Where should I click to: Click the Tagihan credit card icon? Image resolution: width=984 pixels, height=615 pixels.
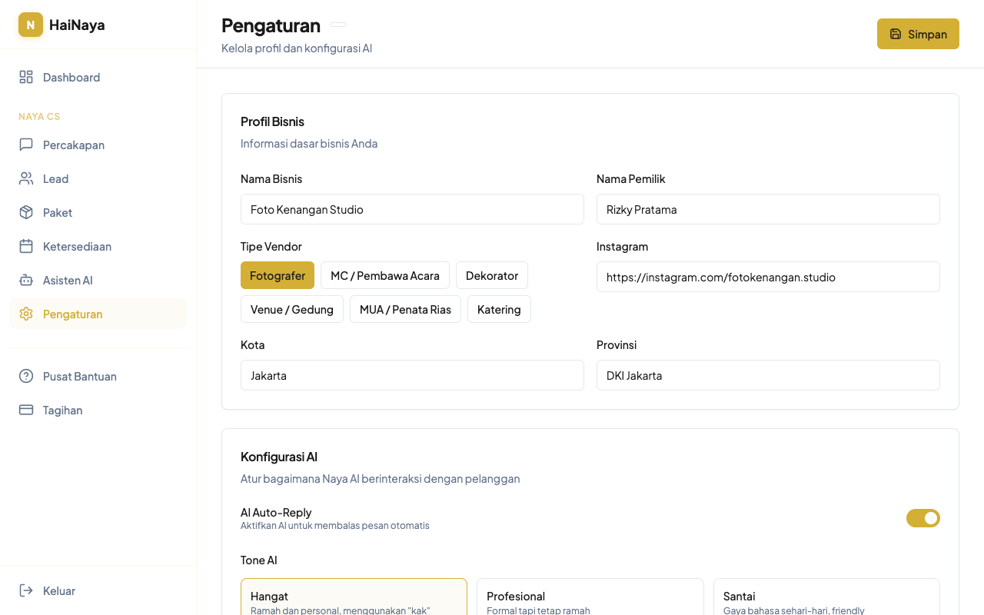26,410
